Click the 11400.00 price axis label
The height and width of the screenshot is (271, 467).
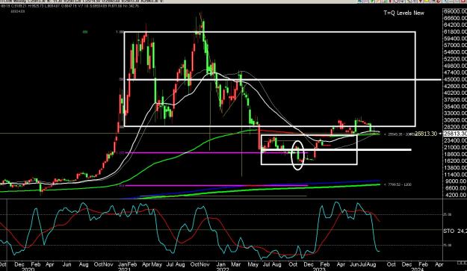coord(455,175)
